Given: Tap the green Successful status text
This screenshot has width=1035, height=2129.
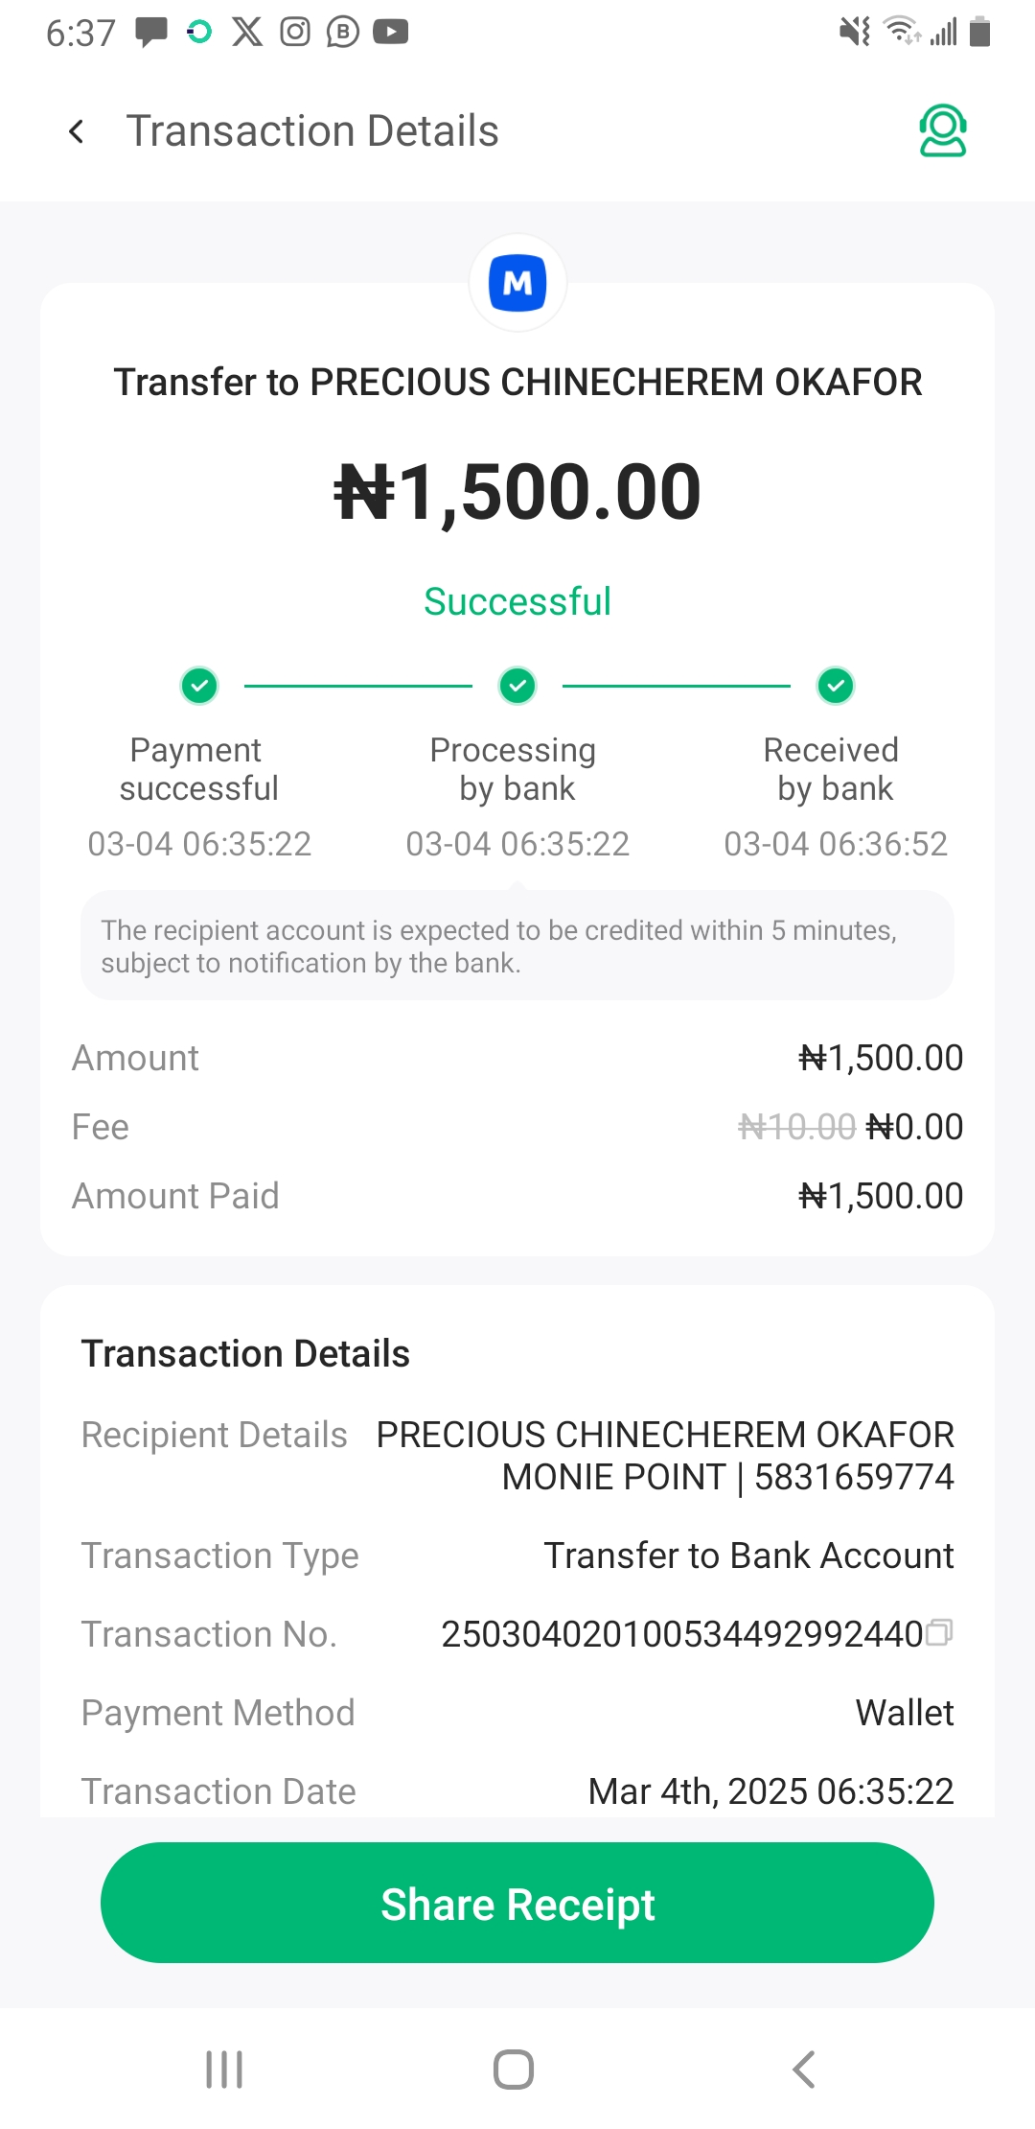Looking at the screenshot, I should tap(517, 601).
